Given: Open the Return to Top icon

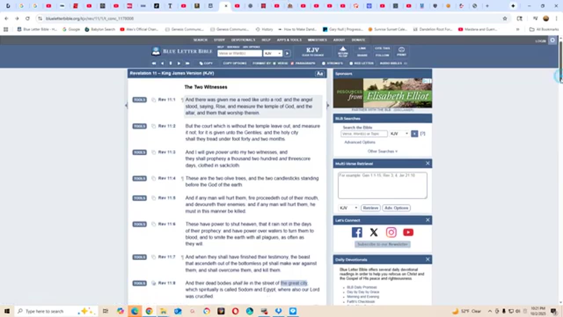Looking at the screenshot, I should point(343,52).
